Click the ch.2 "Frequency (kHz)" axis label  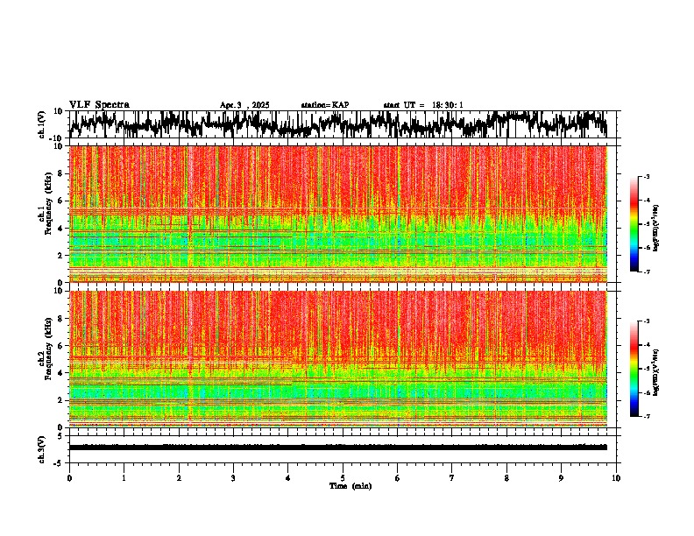tap(48, 349)
